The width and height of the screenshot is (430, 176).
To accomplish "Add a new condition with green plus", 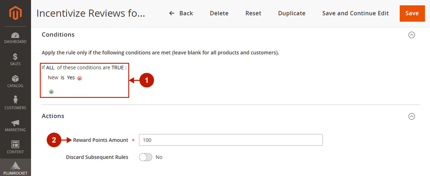I will [51, 92].
